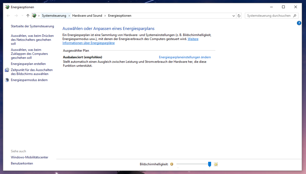Image resolution: width=306 pixels, height=174 pixels.
Task: Open Windows-Mobilitätscenter link
Action: [29, 157]
